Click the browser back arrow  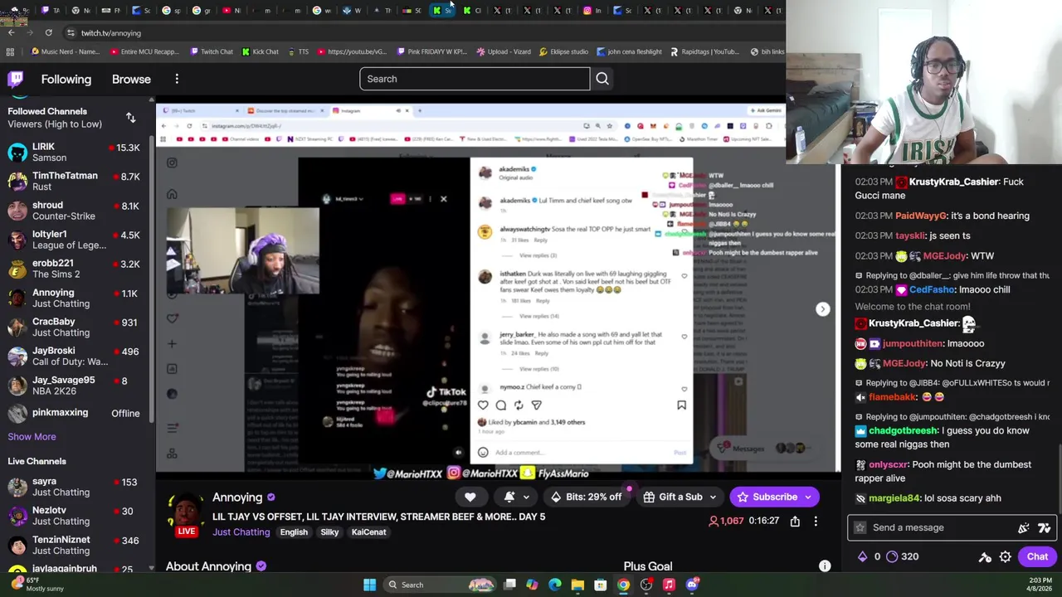point(11,32)
